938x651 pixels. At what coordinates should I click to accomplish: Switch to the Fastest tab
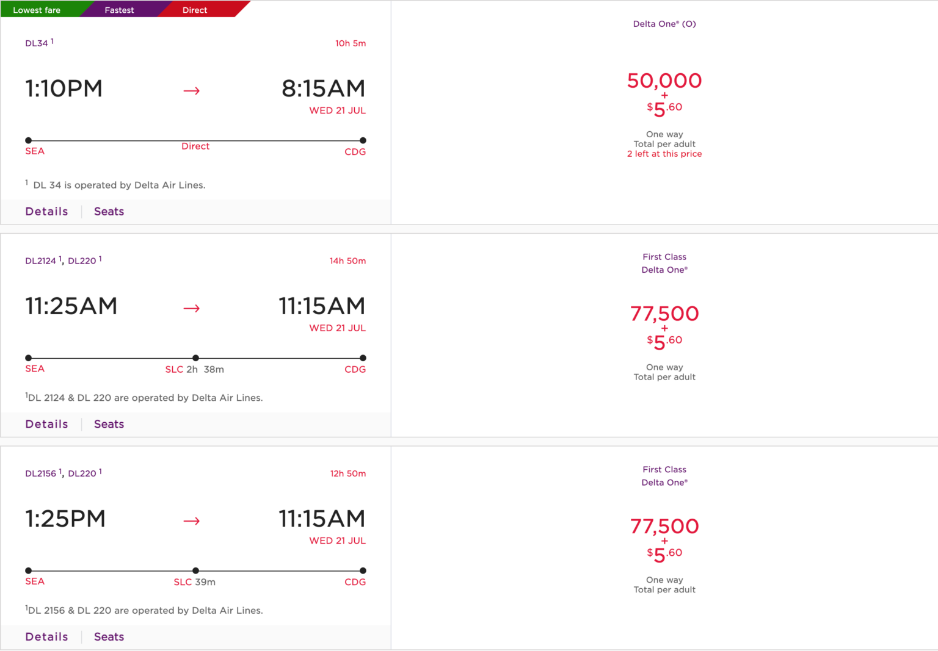[119, 9]
